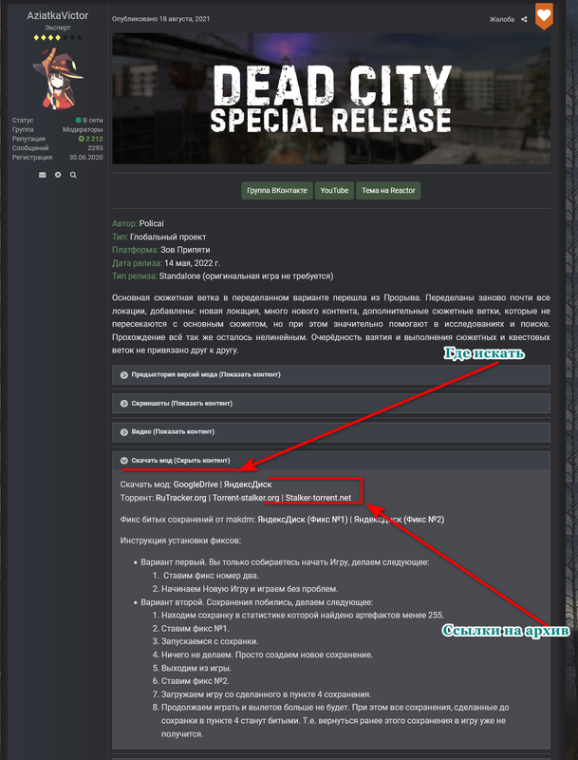Click the release date 14 мая, 2022 г.

coord(192,263)
